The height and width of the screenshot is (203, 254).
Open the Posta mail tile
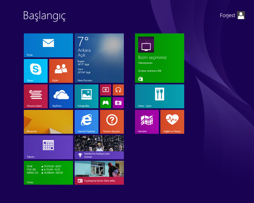[48, 45]
